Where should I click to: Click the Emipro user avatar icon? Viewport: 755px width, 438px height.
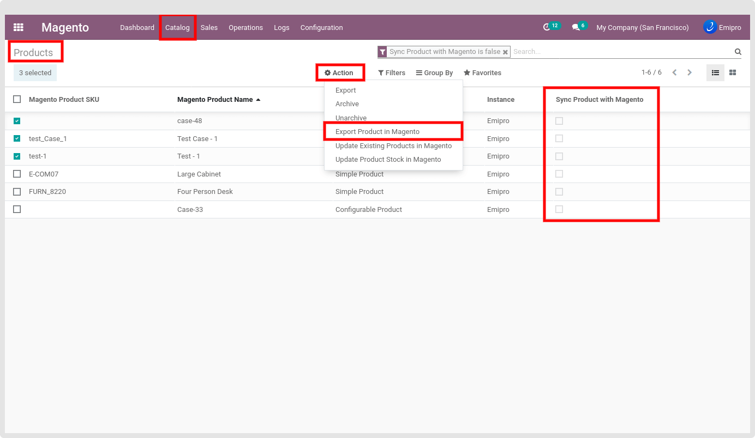710,27
